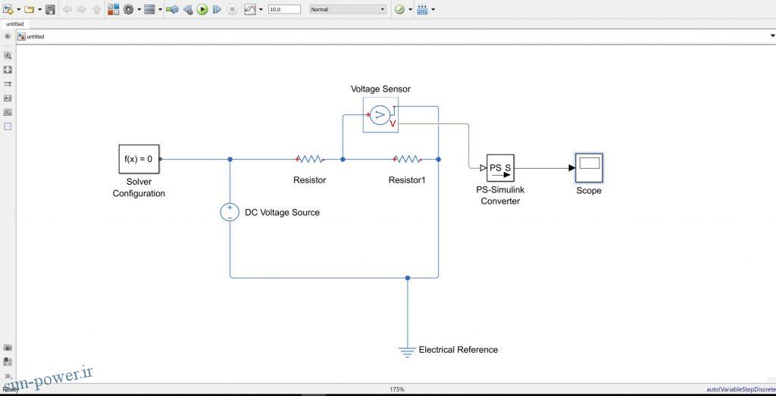
Task: Click the Fit to View palette icon
Action: [x=8, y=69]
